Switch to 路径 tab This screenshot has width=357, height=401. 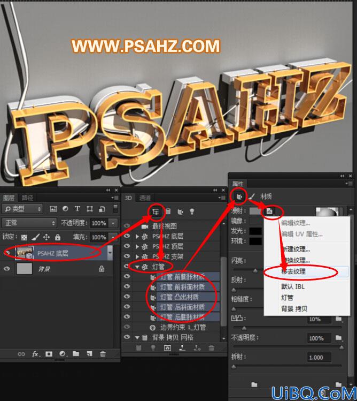[x=27, y=198]
